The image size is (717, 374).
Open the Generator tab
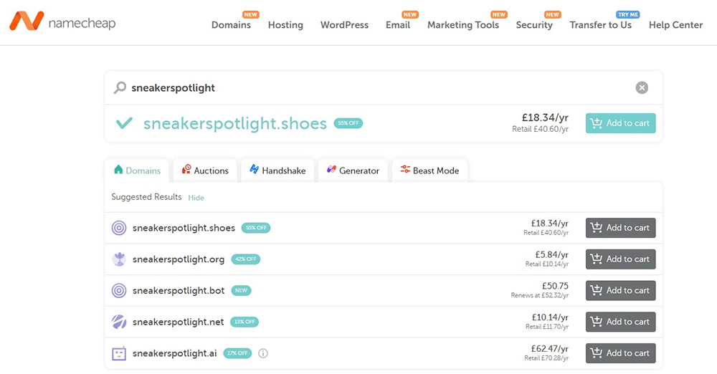coord(353,171)
